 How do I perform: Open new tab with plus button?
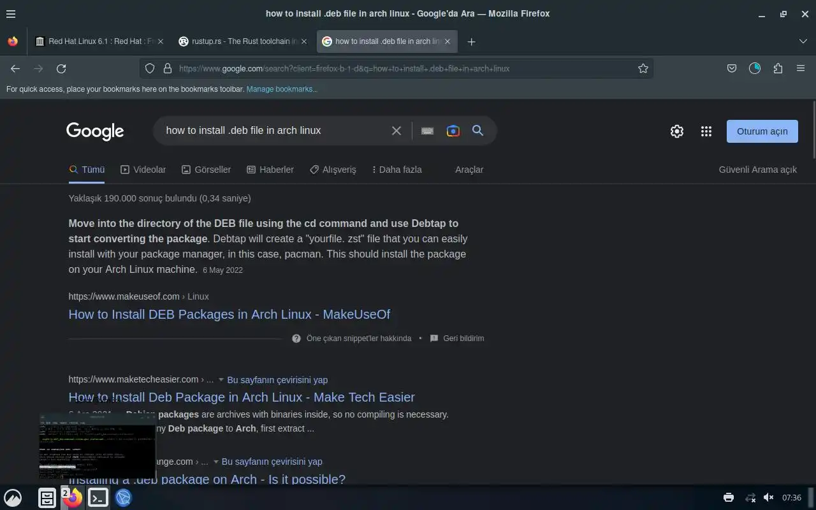(x=471, y=41)
